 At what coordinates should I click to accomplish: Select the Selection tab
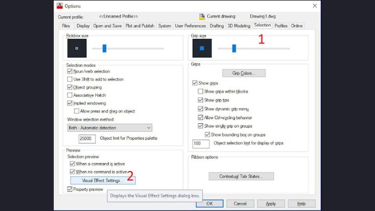(262, 25)
